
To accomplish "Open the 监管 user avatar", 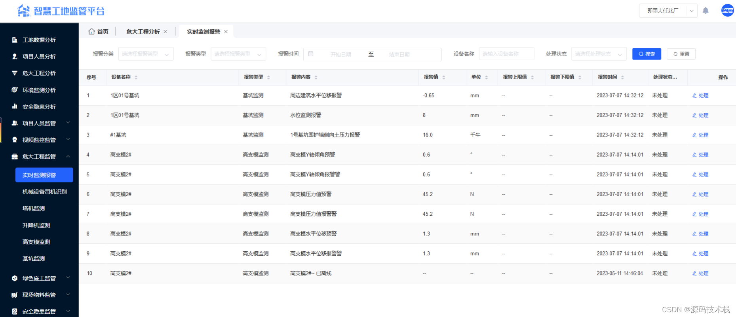I will [728, 11].
